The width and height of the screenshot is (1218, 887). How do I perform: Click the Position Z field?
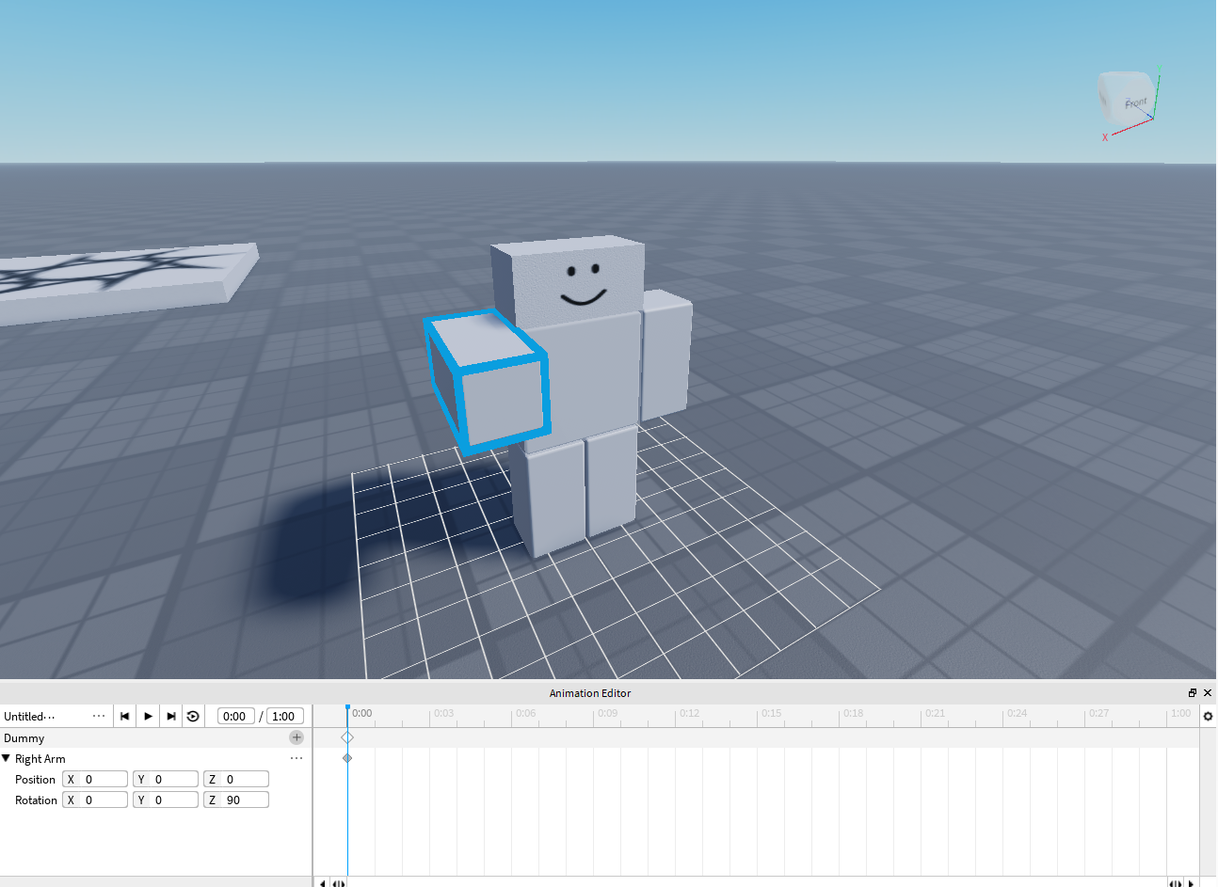236,779
